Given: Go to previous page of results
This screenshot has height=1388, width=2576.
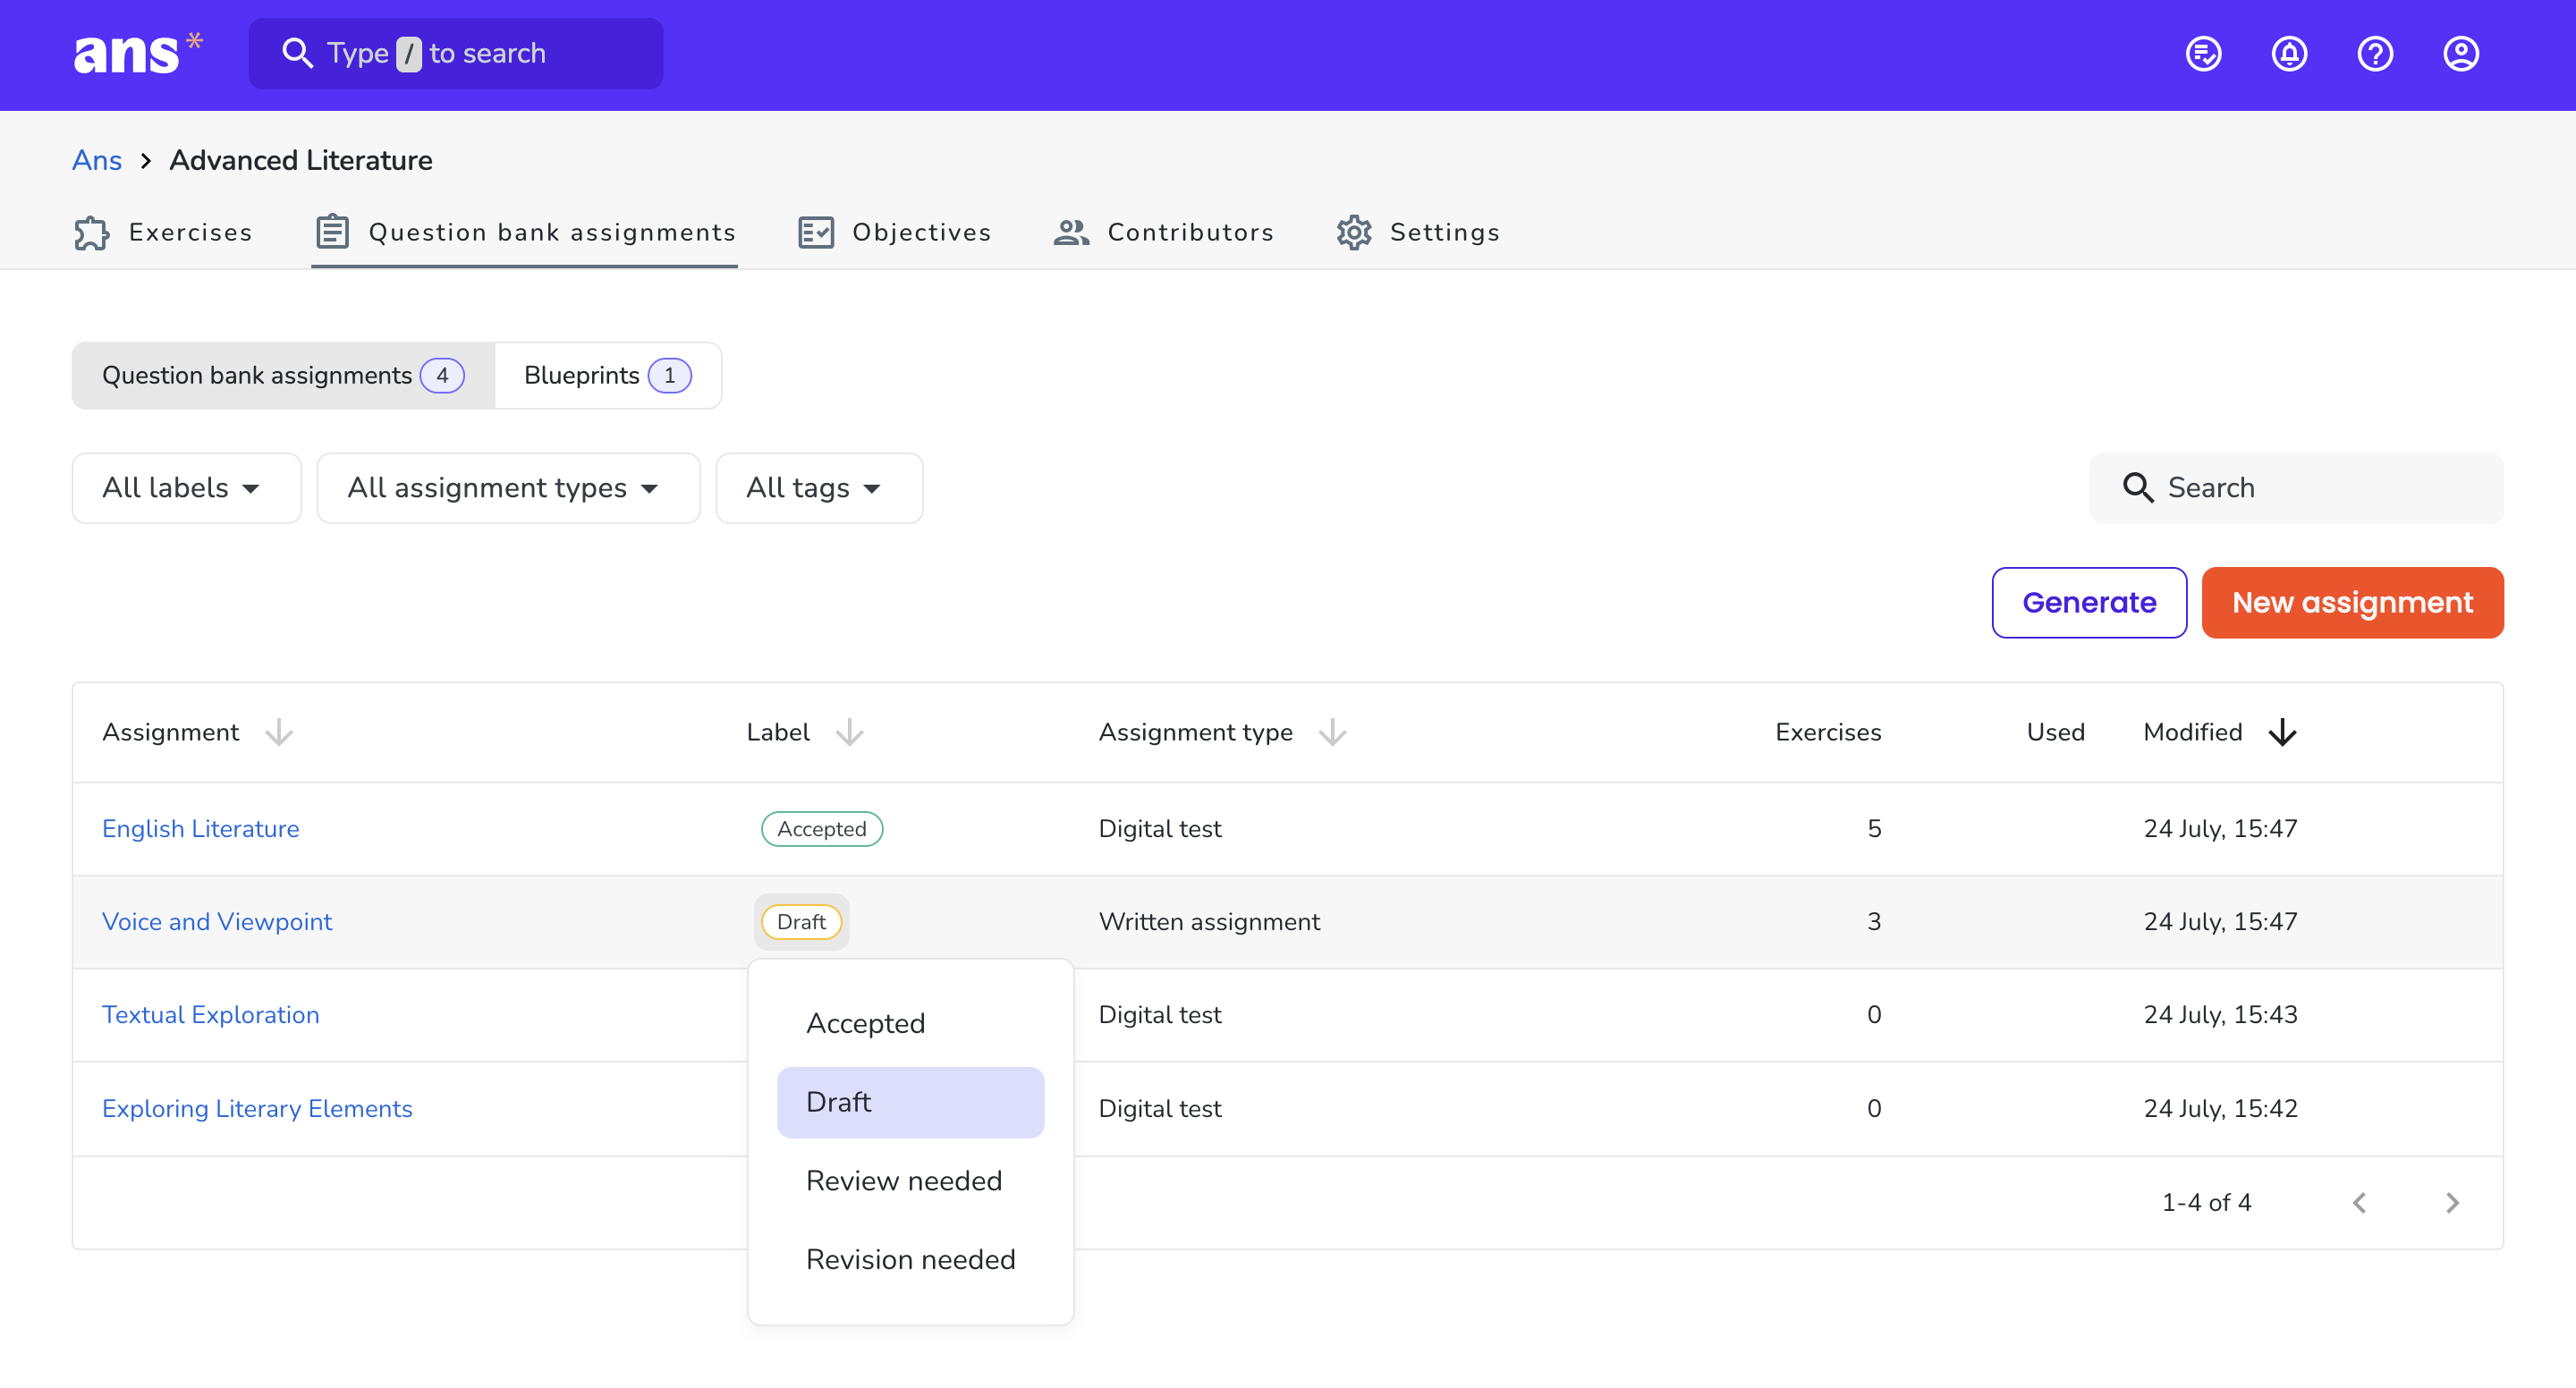Looking at the screenshot, I should click(2359, 1202).
